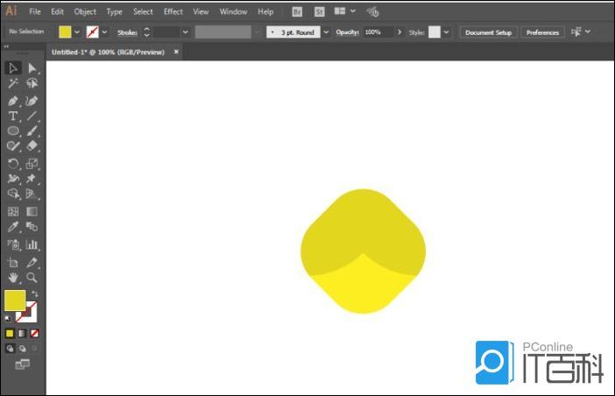
Task: Select the Paintbrush tool
Action: coord(32,131)
